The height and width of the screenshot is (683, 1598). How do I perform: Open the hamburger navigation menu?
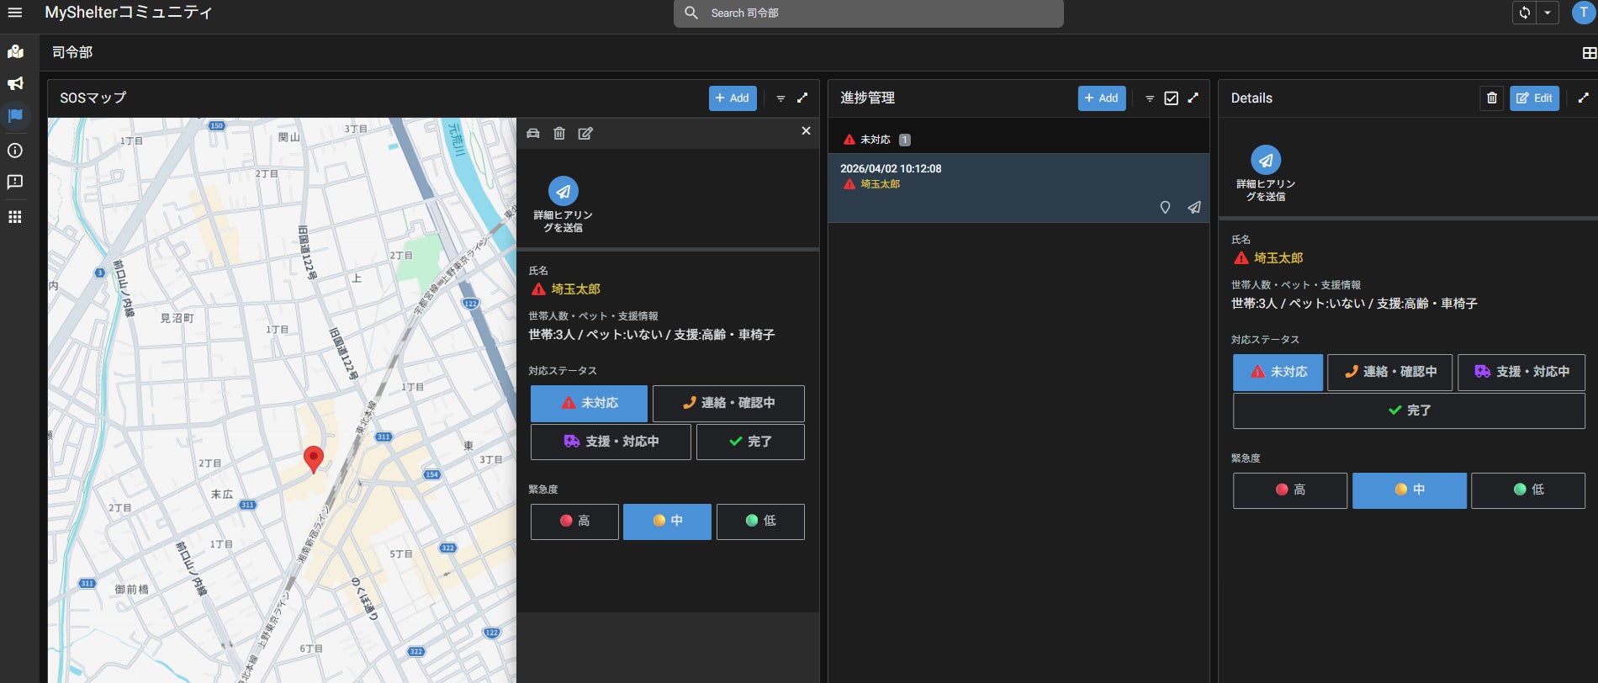coord(15,13)
